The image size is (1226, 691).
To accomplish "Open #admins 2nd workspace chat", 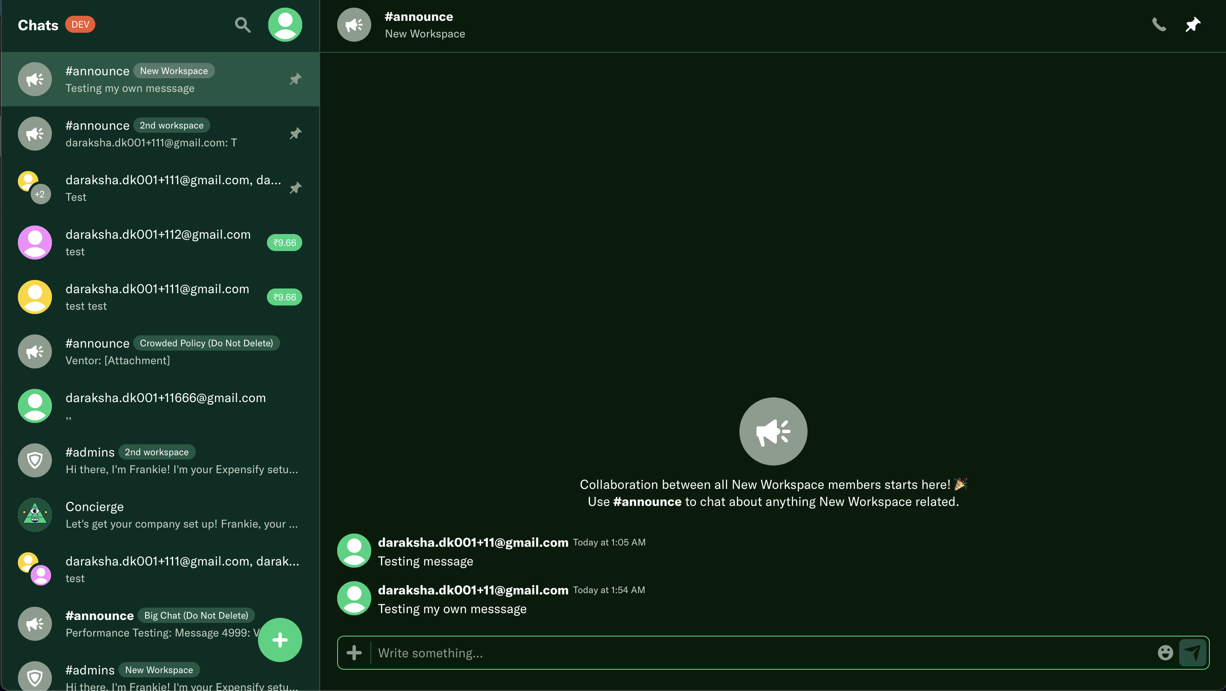I will [160, 460].
